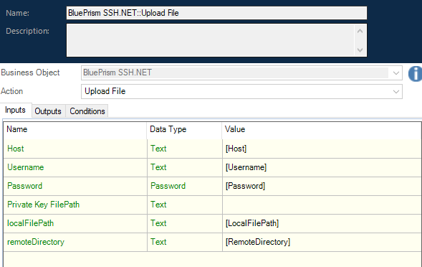Switch to the Inputs tab
This screenshot has height=267, width=422.
pos(16,110)
